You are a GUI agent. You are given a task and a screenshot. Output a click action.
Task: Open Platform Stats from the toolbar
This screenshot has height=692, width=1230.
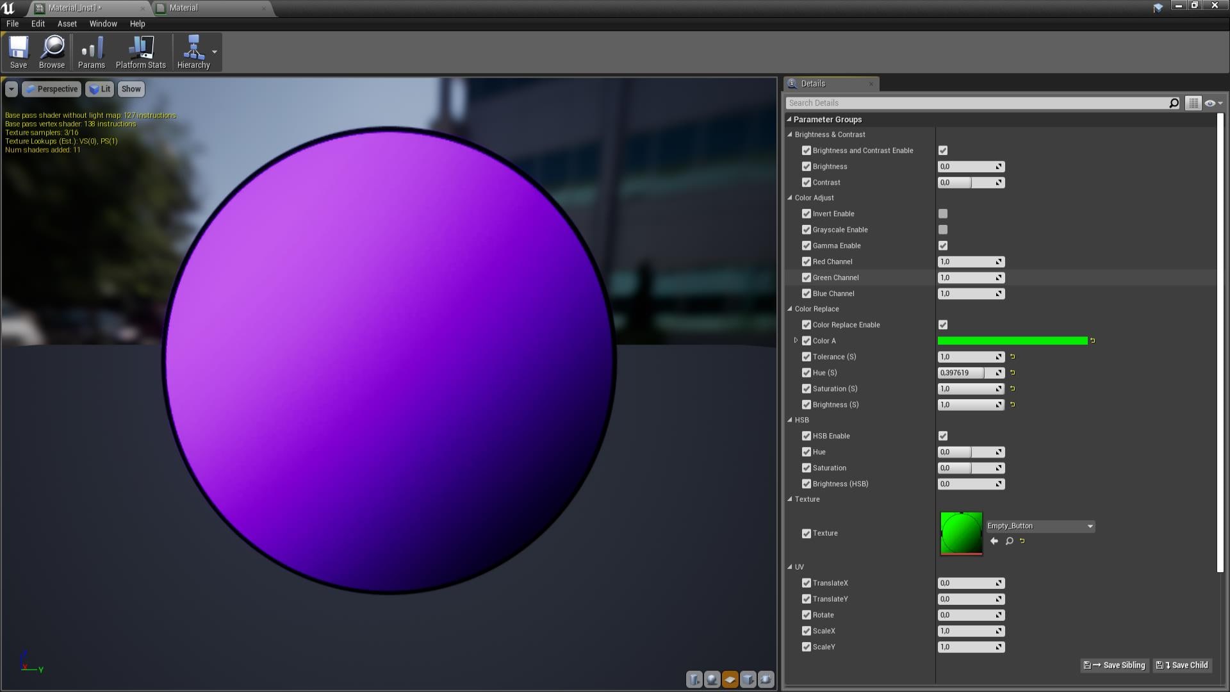[x=140, y=51]
